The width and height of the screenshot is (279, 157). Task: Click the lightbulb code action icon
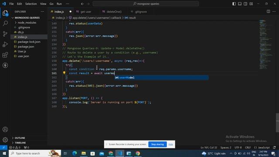64,73
